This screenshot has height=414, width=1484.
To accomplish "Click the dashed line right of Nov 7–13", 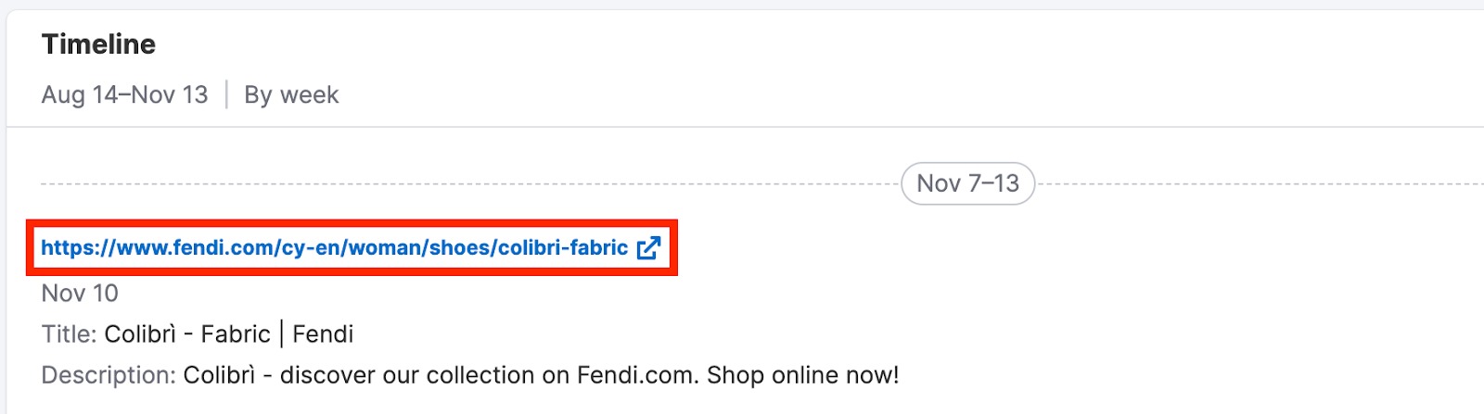I will pos(1252,184).
